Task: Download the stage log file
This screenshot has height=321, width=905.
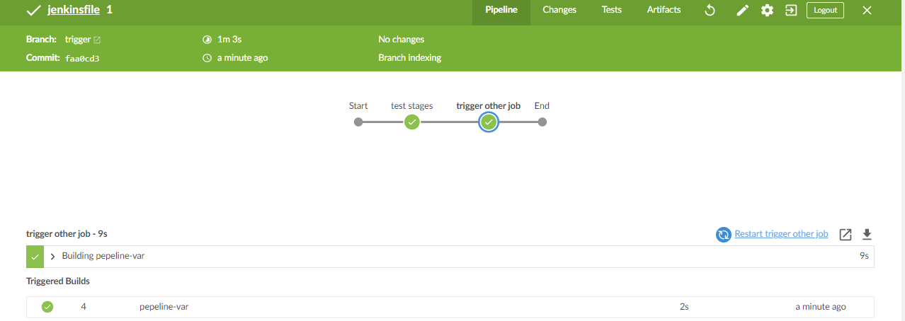Action: (x=867, y=235)
